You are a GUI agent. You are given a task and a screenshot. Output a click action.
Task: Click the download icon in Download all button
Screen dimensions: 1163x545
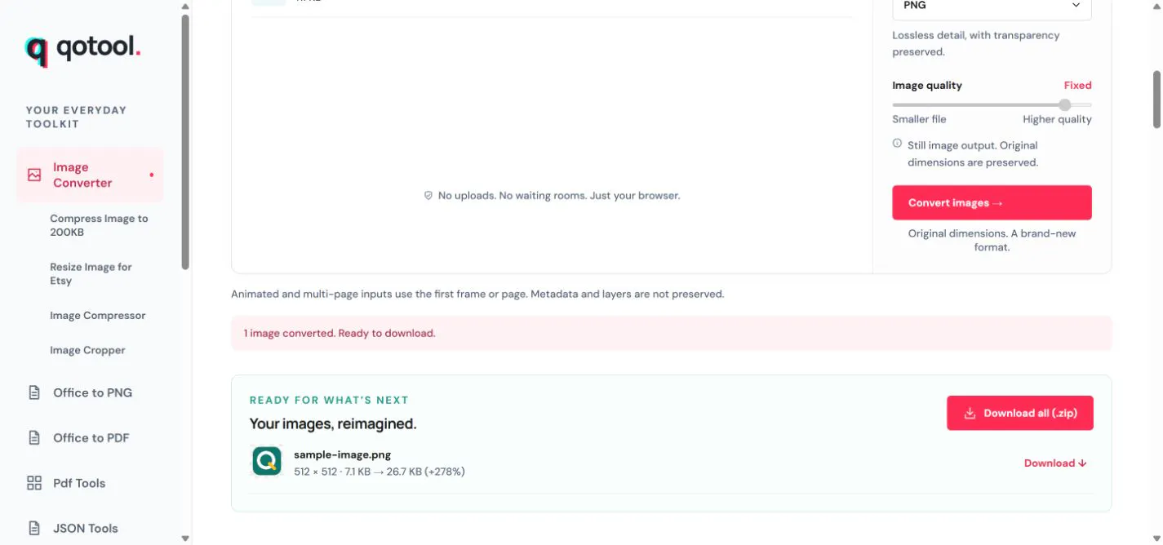click(x=970, y=414)
